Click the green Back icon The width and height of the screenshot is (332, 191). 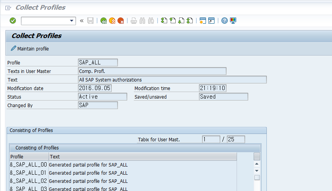coord(104,21)
